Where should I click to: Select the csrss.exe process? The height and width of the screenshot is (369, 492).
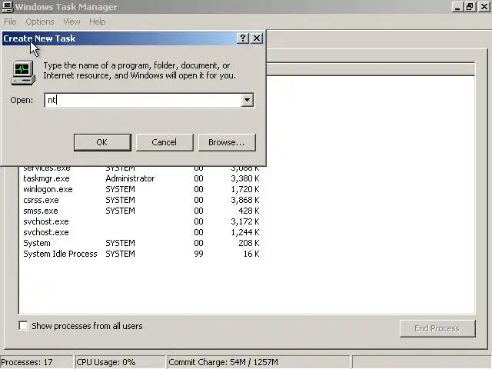tap(141, 200)
